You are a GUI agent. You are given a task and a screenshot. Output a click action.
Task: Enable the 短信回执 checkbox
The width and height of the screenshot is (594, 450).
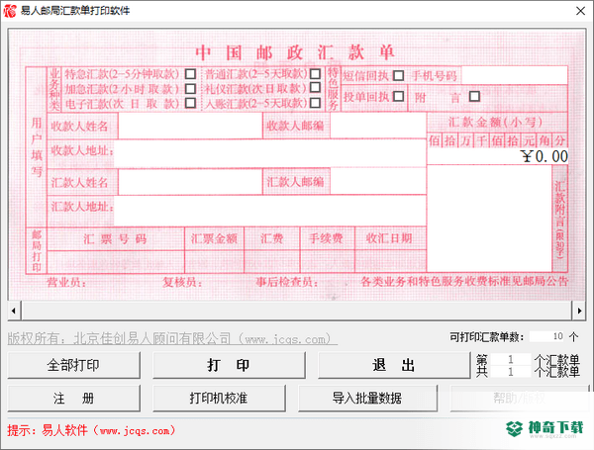(x=398, y=76)
